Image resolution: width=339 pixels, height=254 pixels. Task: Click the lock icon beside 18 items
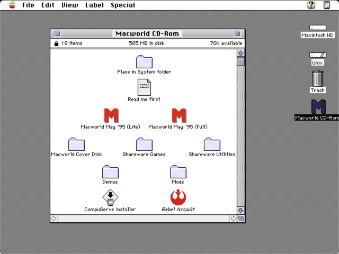coord(56,43)
